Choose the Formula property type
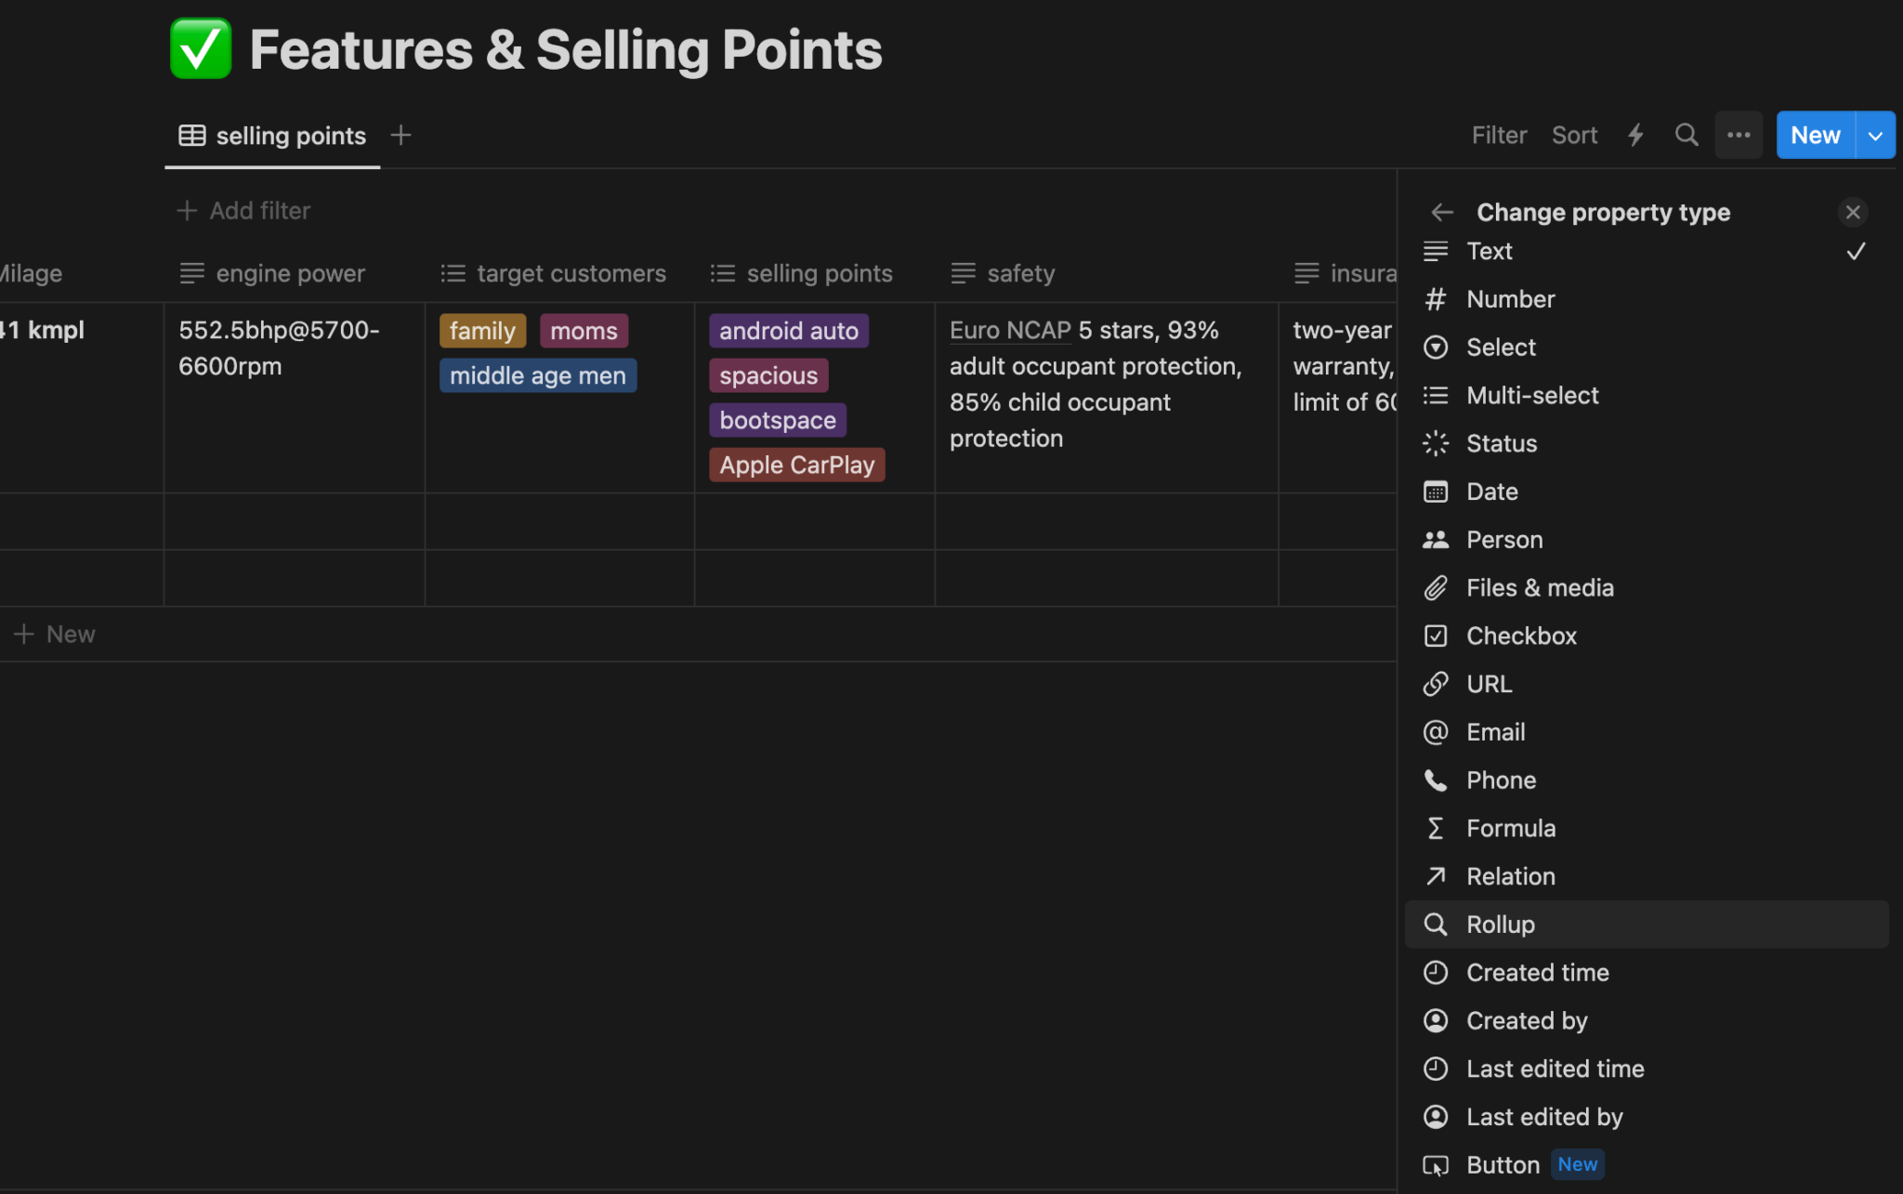1903x1194 pixels. [x=1510, y=828]
